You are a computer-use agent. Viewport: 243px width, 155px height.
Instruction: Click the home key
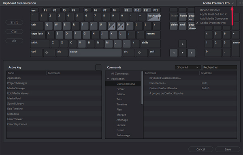coord(183,17)
